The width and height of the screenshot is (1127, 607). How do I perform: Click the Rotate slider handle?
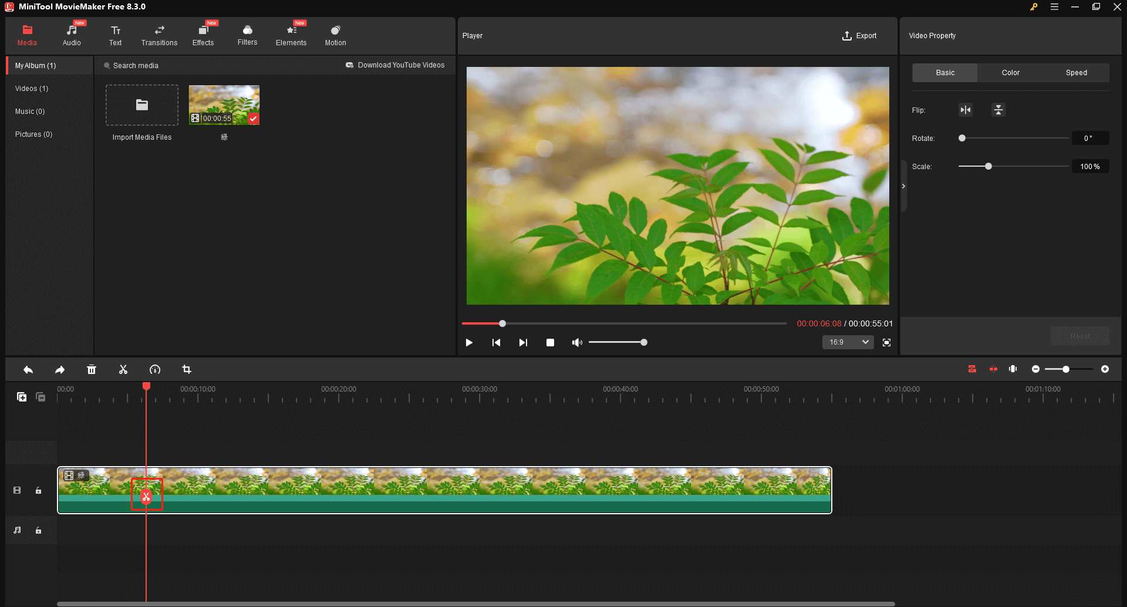pyautogui.click(x=962, y=139)
